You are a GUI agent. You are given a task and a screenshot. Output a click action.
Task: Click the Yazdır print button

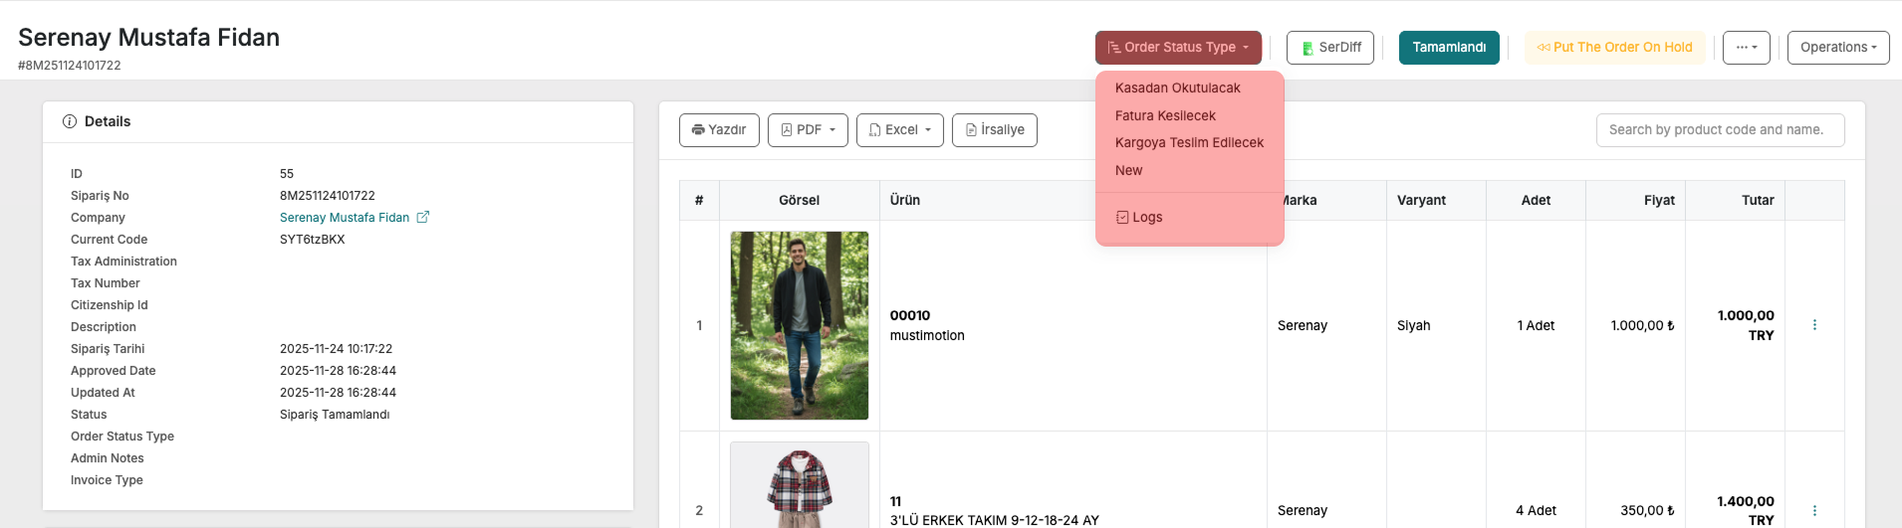point(719,130)
